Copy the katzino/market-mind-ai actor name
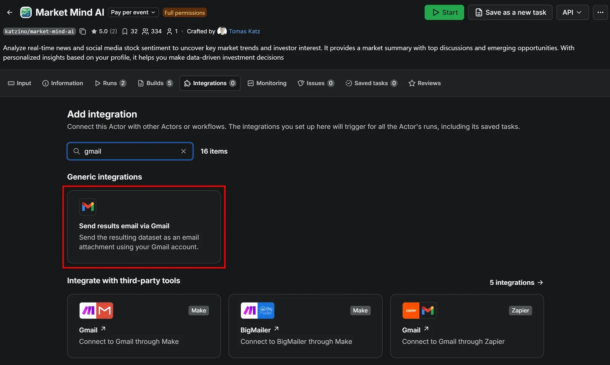The width and height of the screenshot is (610, 365). (x=83, y=31)
